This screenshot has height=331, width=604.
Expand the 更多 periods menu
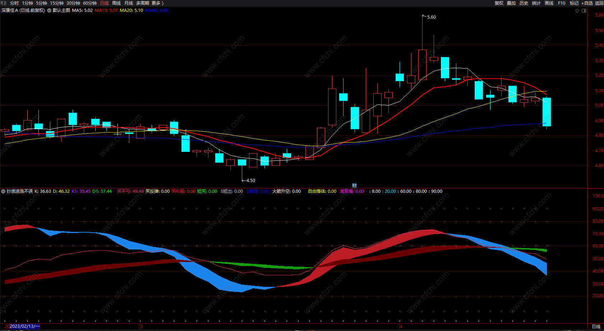[158, 3]
